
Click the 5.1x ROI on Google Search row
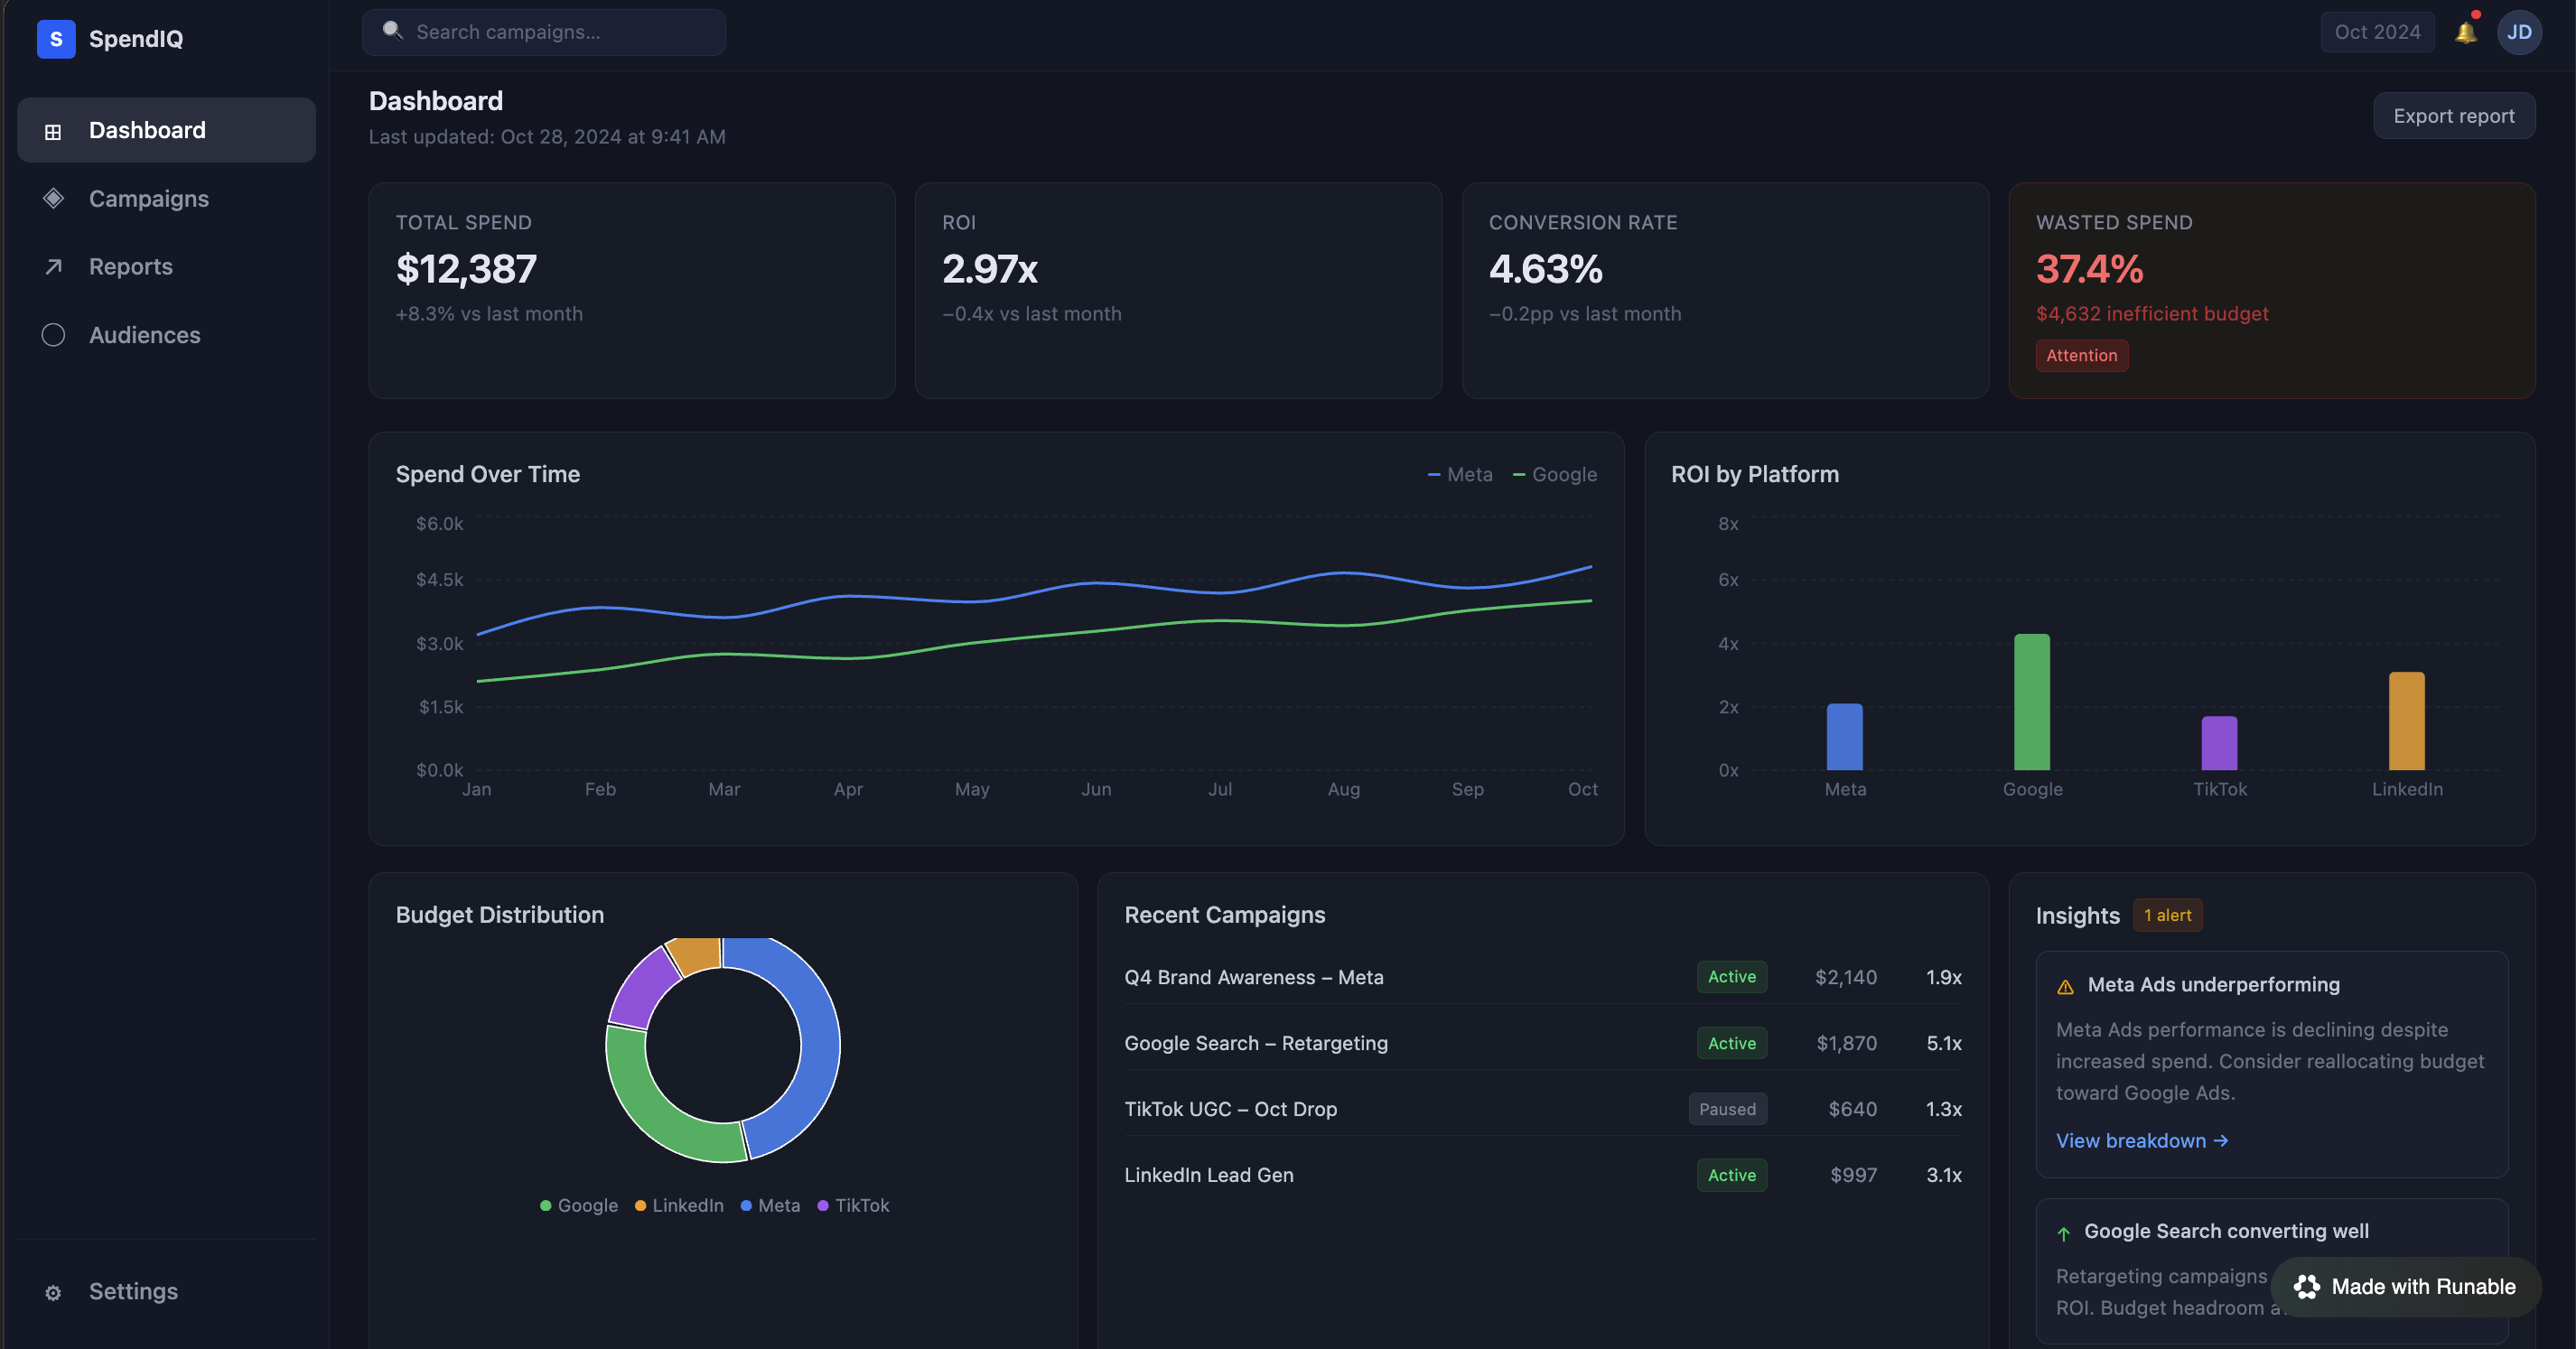[1943, 1043]
